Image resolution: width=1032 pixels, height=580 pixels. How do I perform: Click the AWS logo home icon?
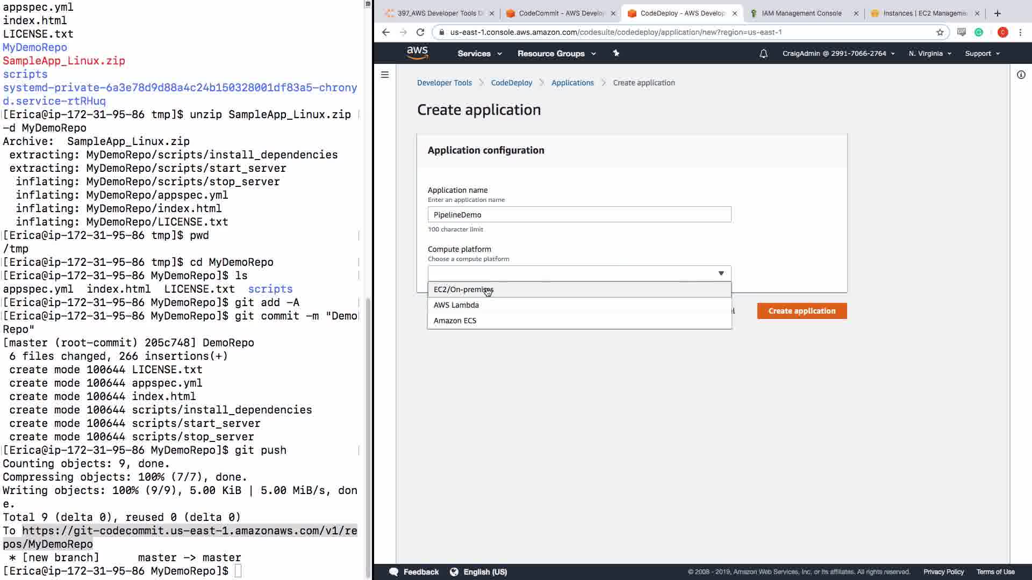[x=417, y=53]
